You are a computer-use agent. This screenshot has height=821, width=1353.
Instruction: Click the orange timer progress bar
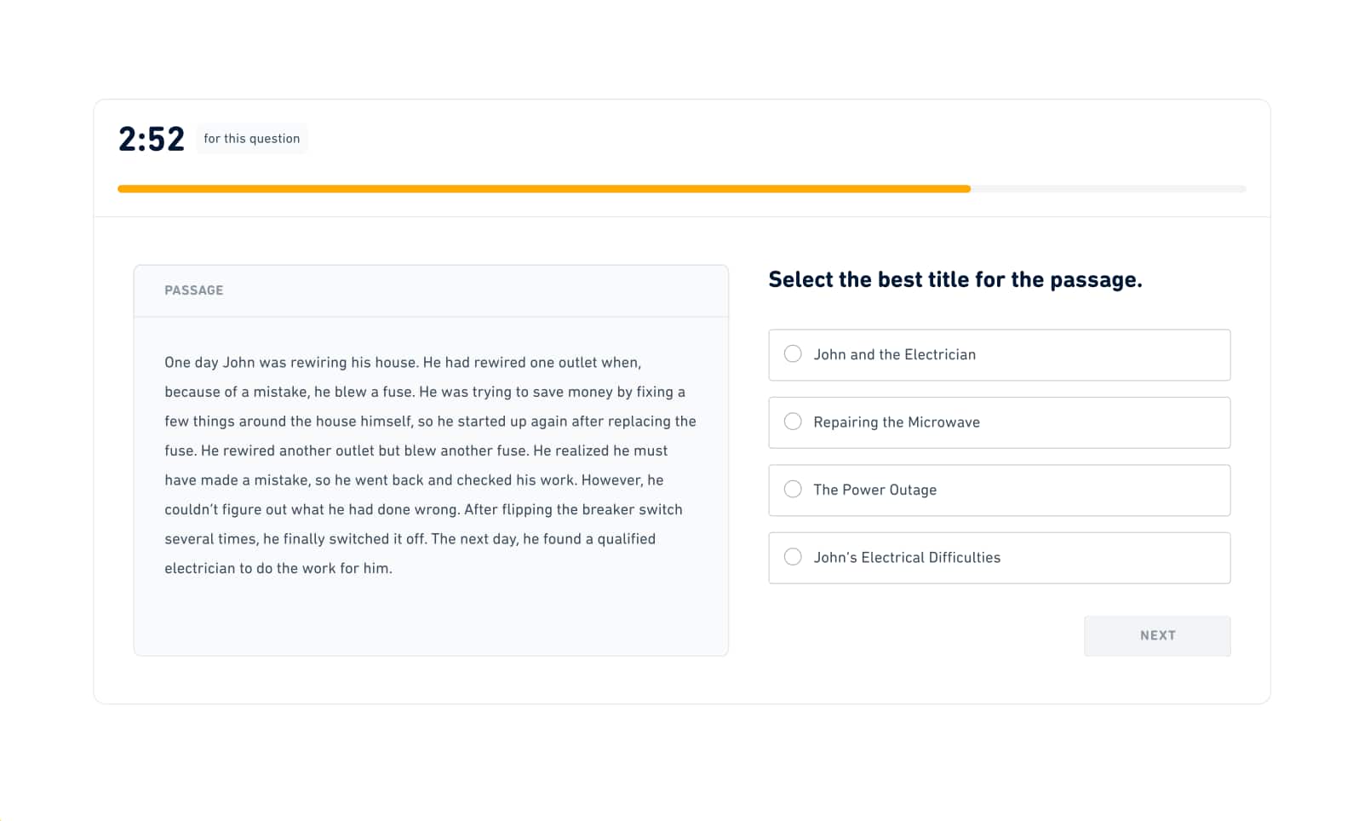[x=544, y=189]
